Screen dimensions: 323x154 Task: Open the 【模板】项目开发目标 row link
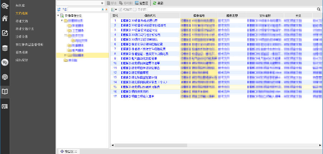click(136, 92)
